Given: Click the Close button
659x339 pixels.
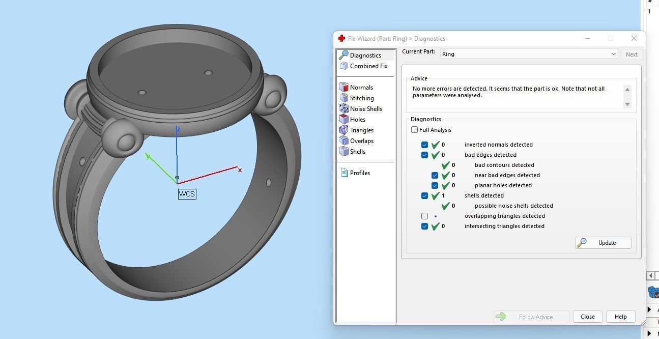Looking at the screenshot, I should pos(588,317).
